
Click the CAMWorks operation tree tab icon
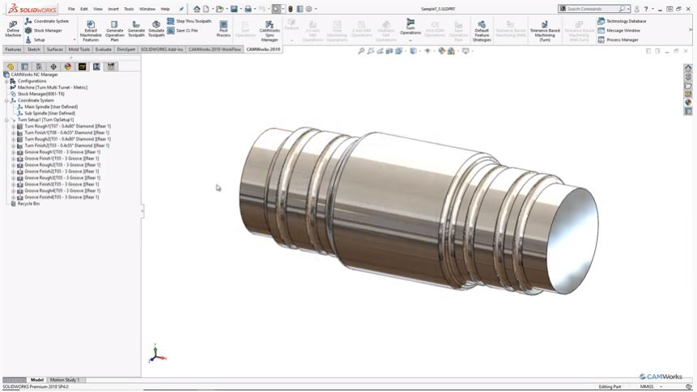pos(96,66)
